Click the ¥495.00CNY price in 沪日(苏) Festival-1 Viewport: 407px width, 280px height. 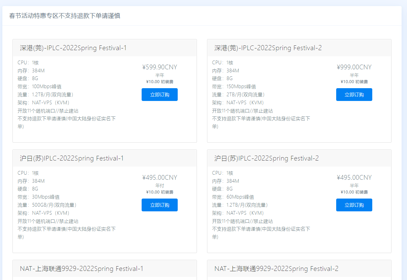[159, 177]
